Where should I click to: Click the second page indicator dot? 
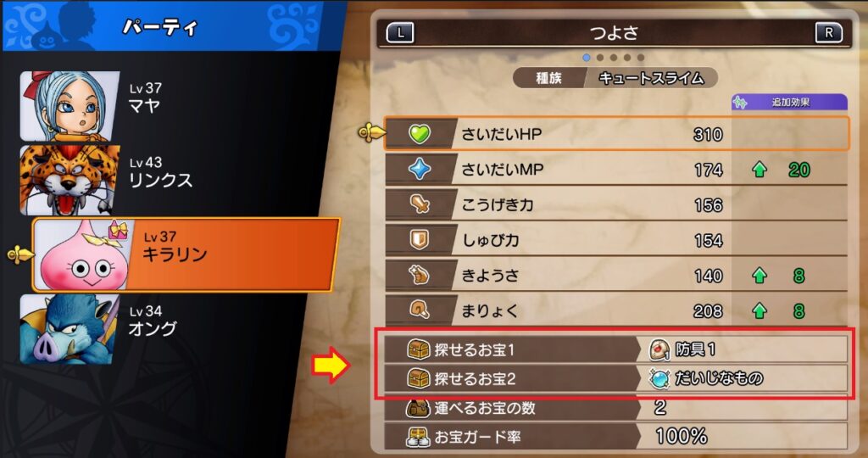point(600,58)
